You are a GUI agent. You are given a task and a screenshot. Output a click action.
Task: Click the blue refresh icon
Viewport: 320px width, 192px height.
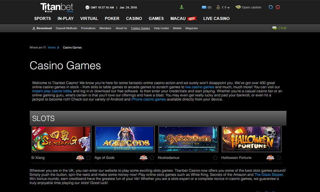coord(271,7)
